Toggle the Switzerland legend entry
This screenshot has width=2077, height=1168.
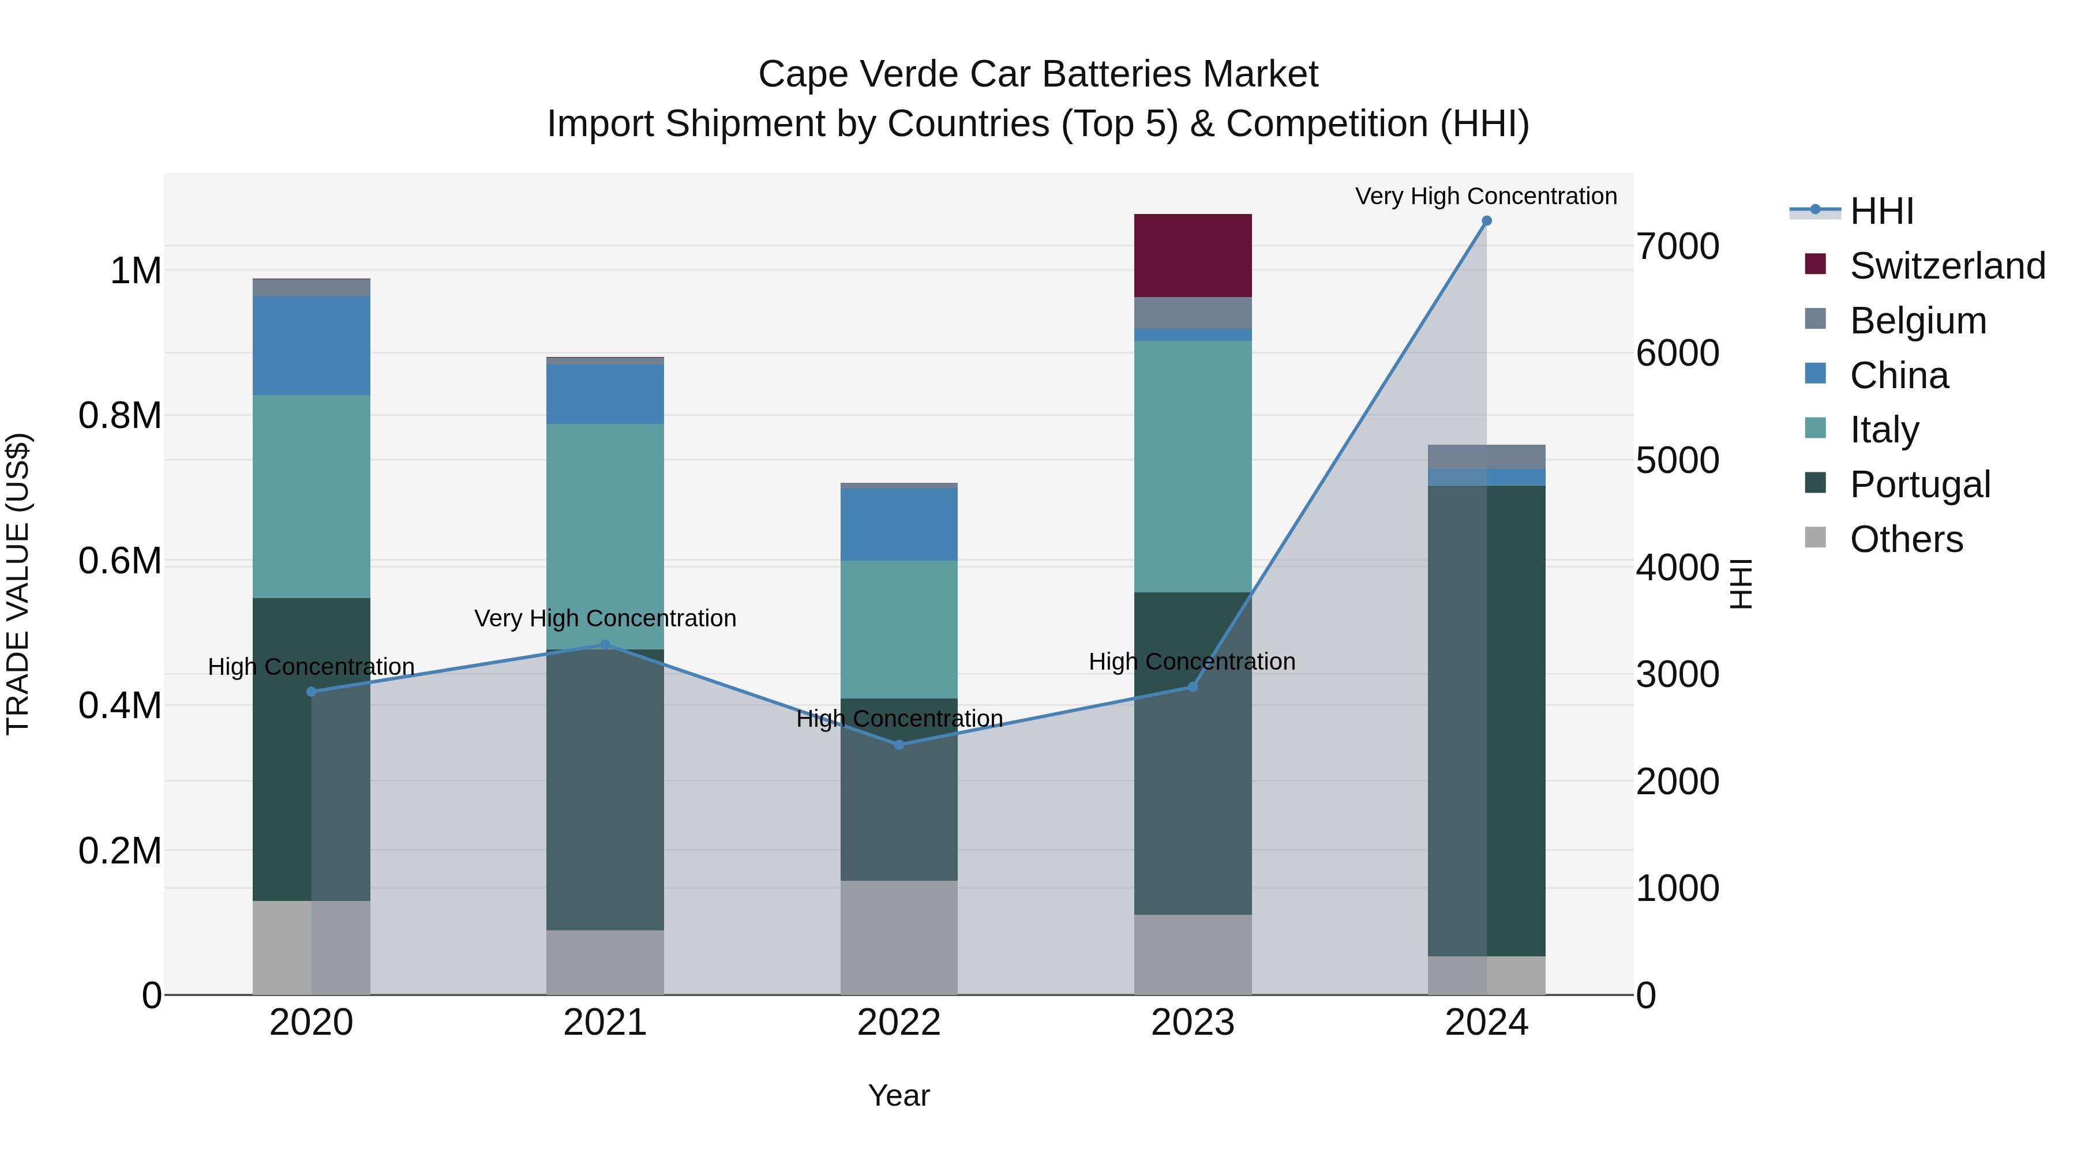[1925, 266]
